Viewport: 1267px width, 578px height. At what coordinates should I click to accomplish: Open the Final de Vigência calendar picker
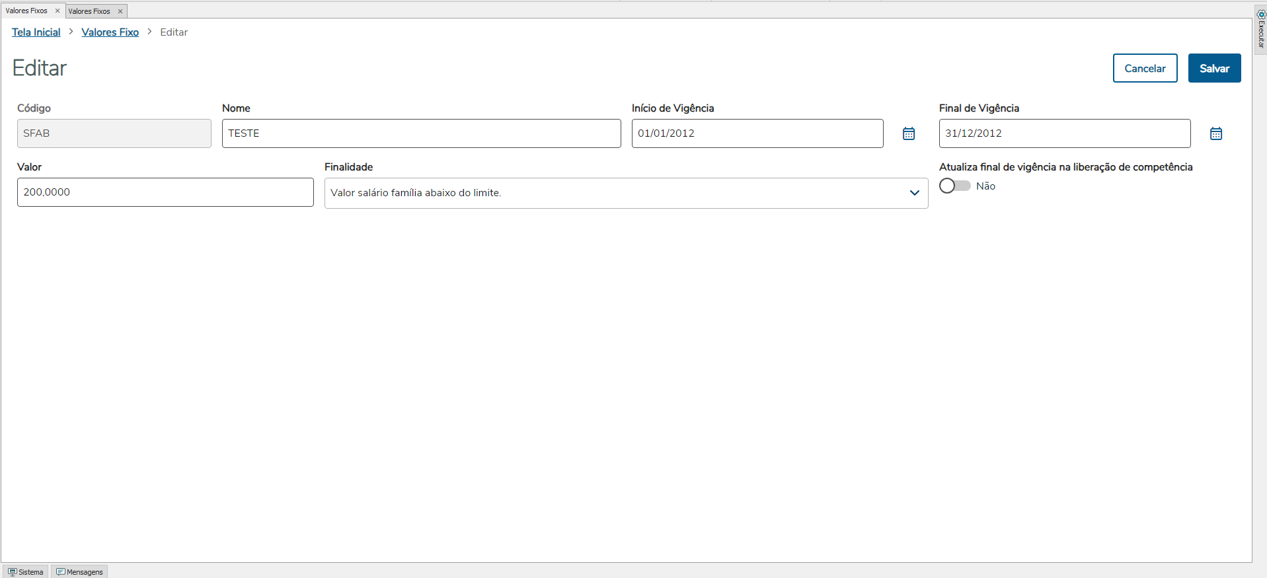tap(1216, 133)
